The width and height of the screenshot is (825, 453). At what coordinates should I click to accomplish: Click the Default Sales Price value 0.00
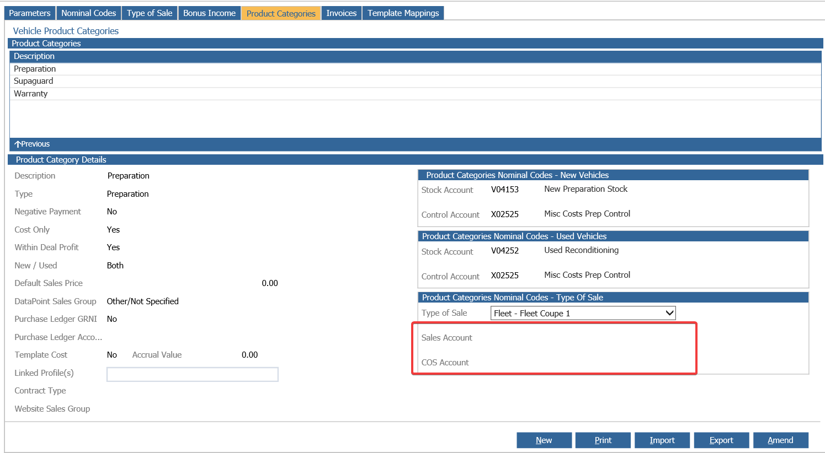(270, 283)
